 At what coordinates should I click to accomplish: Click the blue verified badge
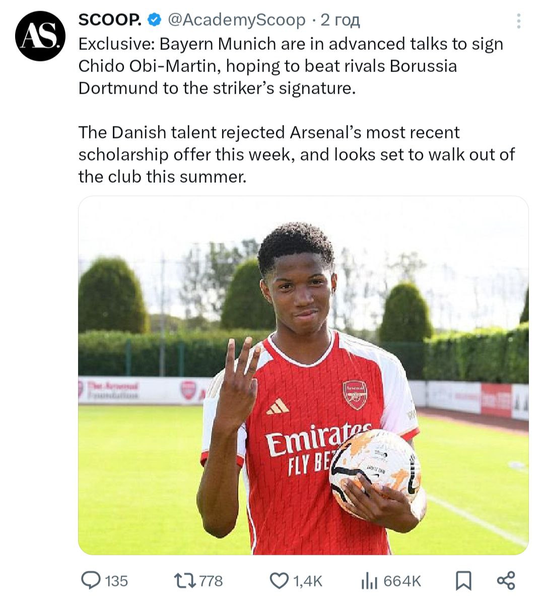coord(154,20)
